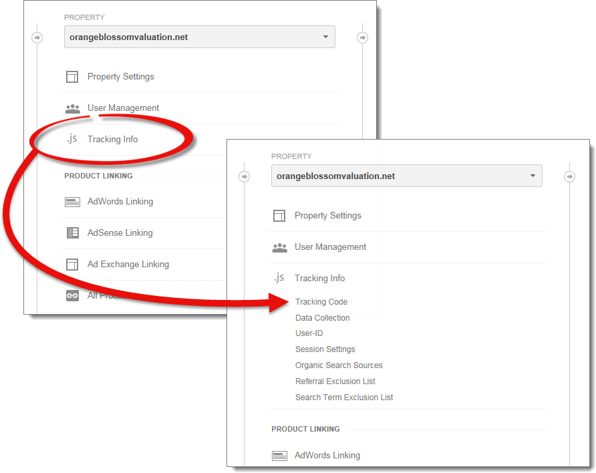Click Property Settings icon in front panel
Screen dimensions: 596x473
[x=279, y=216]
